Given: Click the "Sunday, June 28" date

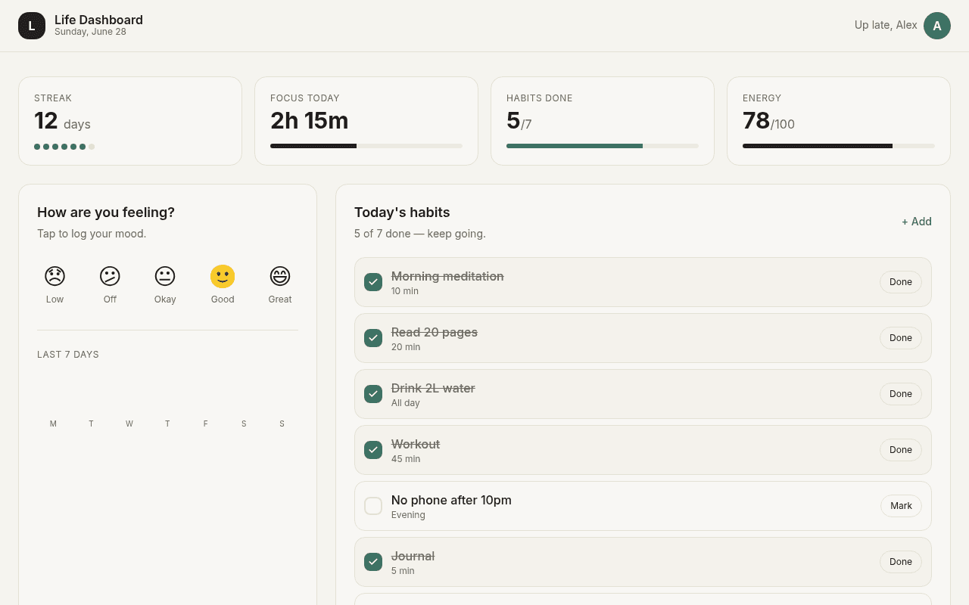Looking at the screenshot, I should 90,32.
